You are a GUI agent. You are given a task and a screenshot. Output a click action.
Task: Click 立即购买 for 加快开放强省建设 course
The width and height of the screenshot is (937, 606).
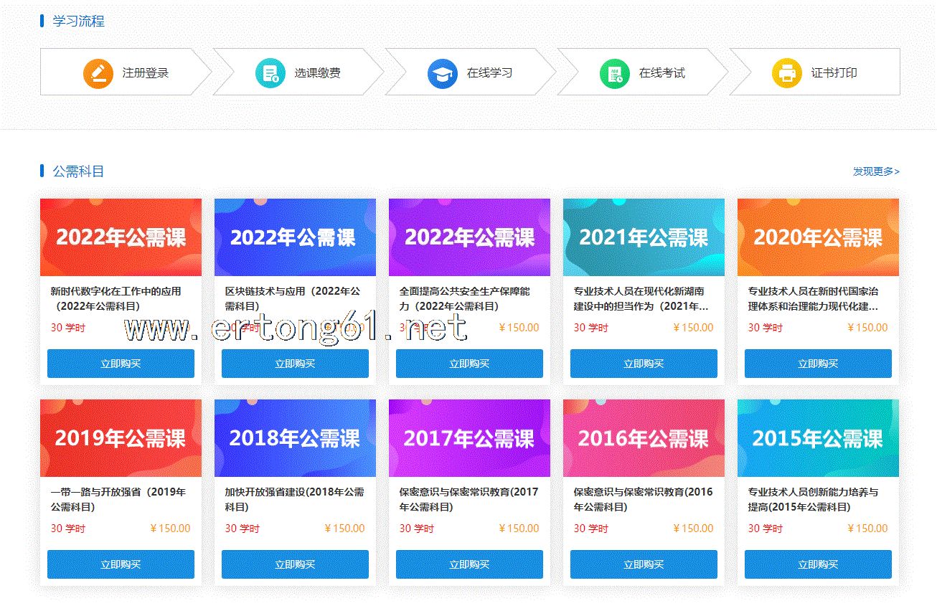pos(295,564)
